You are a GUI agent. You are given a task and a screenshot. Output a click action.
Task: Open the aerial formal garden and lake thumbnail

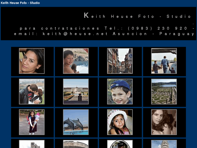pos(164,92)
